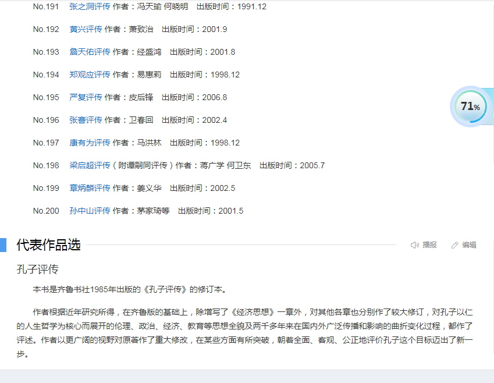Click the 代表作品选 section heading
Screen dimensions: 494x383
(x=48, y=245)
